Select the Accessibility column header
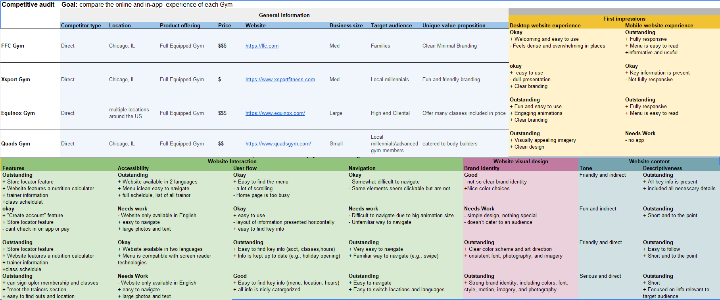The width and height of the screenshot is (720, 300). pos(133,168)
